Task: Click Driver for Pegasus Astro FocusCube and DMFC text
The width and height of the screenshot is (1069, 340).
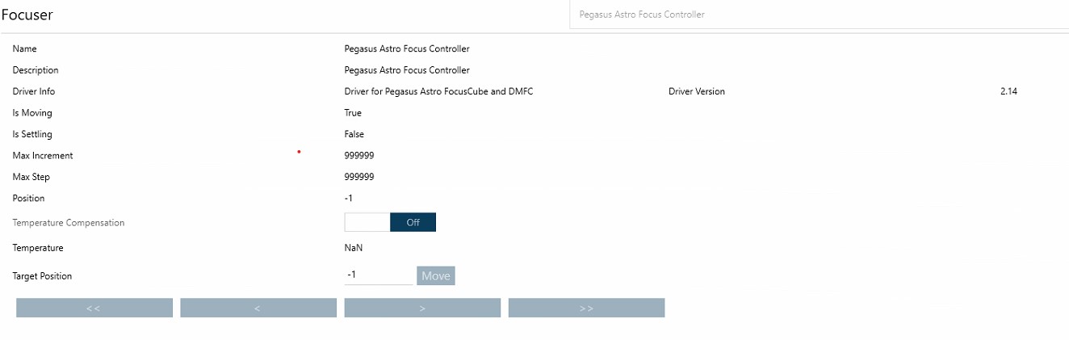Action: click(438, 91)
